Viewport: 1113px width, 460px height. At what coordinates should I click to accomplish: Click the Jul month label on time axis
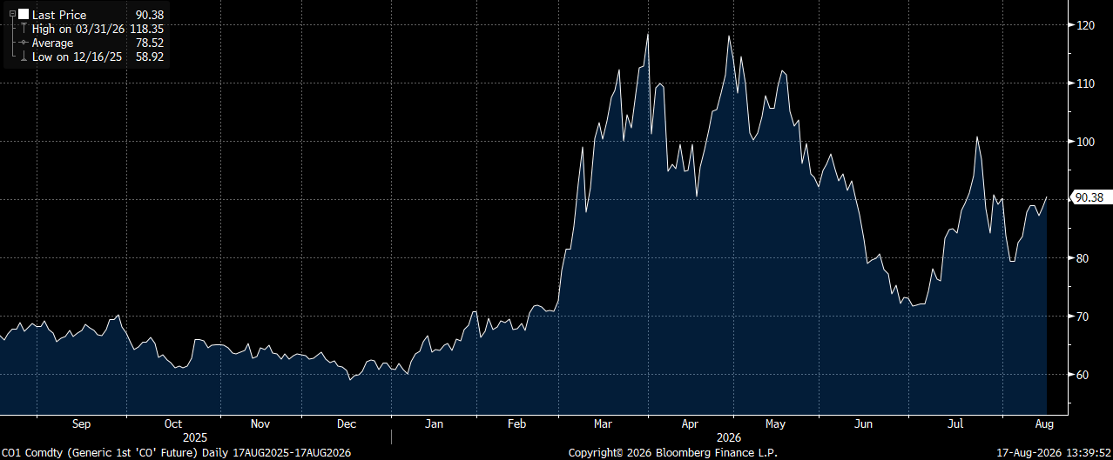[955, 424]
